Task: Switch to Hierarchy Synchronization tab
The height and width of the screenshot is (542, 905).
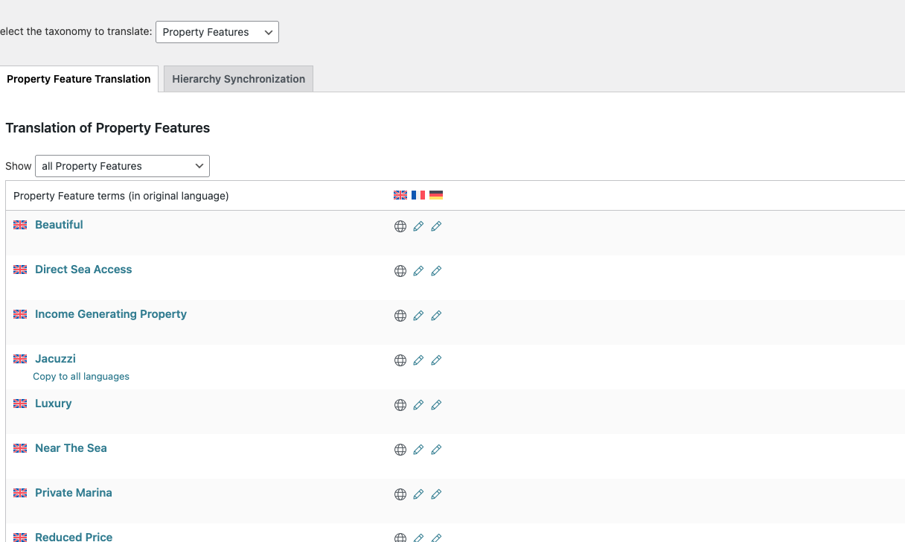Action: pos(238,79)
